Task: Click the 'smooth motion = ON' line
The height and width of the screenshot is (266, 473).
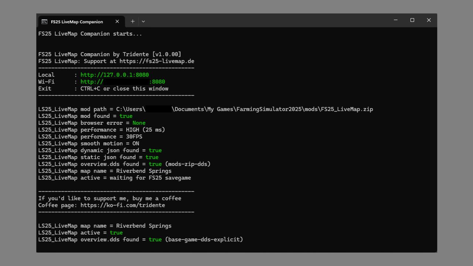Action: click(89, 143)
